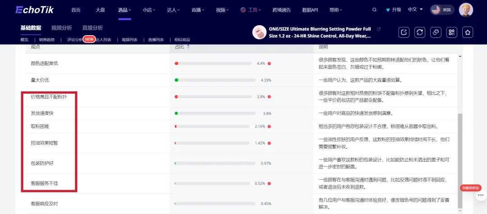Viewport: 487px width, 214px height.
Task: Switch to 直播分析 tab
Action: coord(92,28)
